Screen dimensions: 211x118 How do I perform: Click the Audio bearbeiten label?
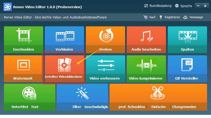tap(146, 49)
